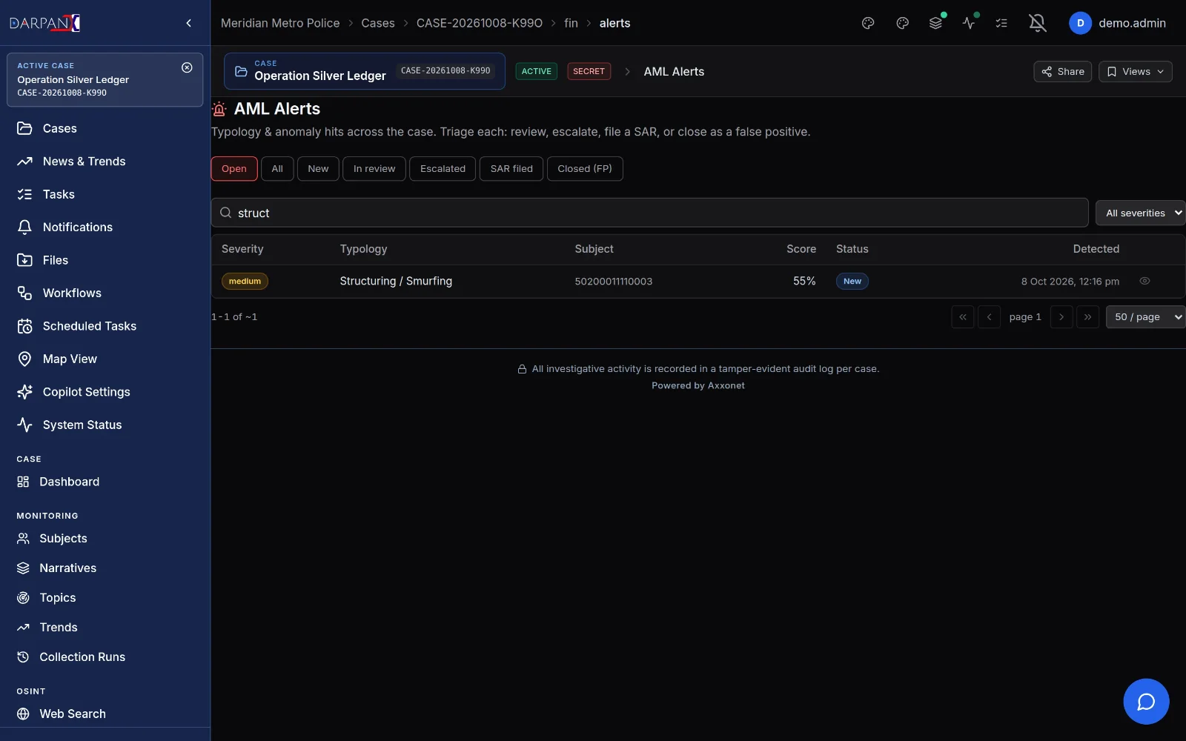The height and width of the screenshot is (741, 1186).
Task: Collapse the sidebar with the chevron arrow
Action: (x=188, y=23)
